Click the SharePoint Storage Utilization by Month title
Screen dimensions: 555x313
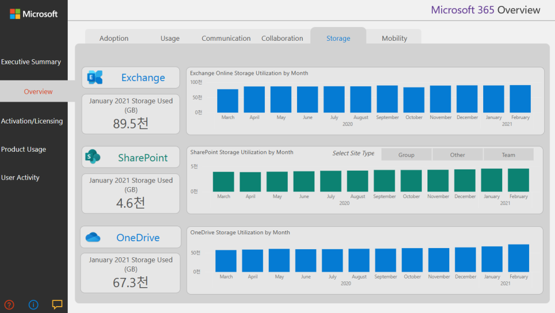tap(242, 152)
